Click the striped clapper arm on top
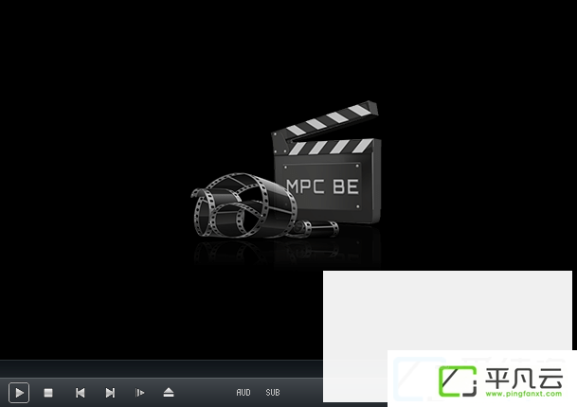 (x=326, y=124)
